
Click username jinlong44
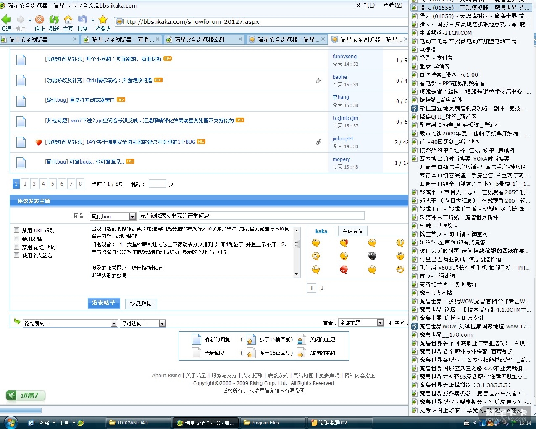[x=343, y=139]
